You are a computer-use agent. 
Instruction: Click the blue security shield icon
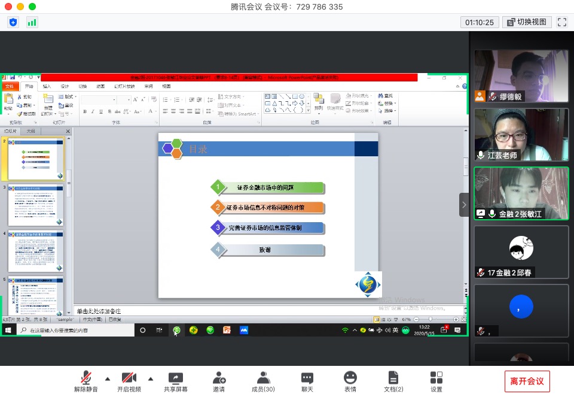[x=13, y=22]
